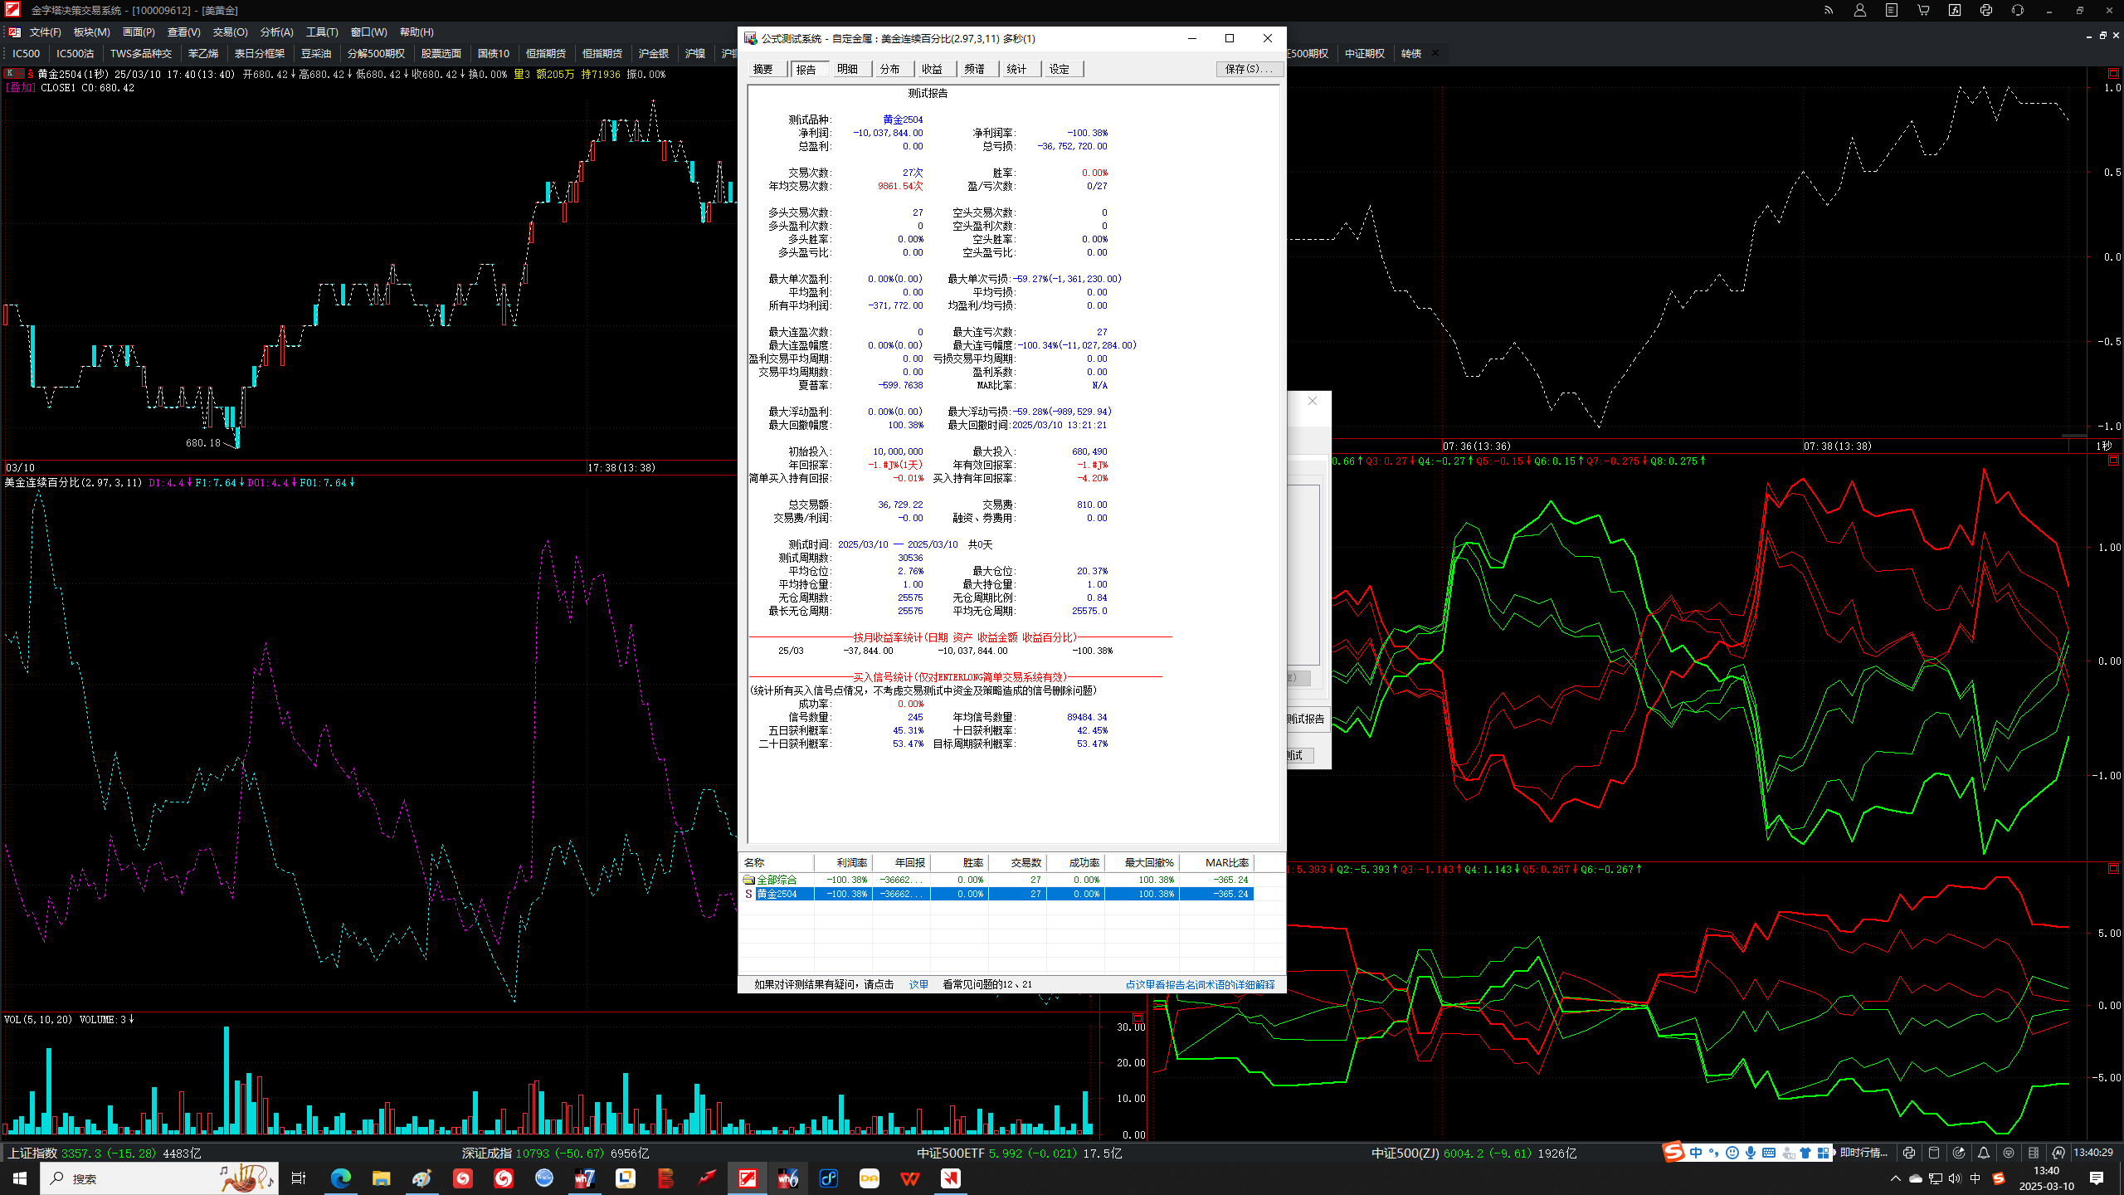Open the 板块(M) menu
The width and height of the screenshot is (2124, 1195).
[91, 32]
